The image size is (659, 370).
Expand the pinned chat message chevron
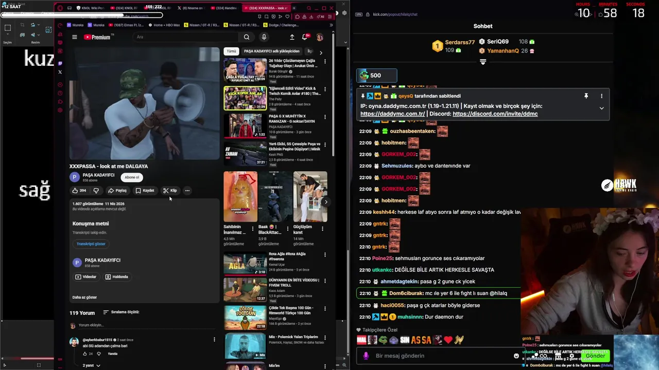pyautogui.click(x=601, y=108)
